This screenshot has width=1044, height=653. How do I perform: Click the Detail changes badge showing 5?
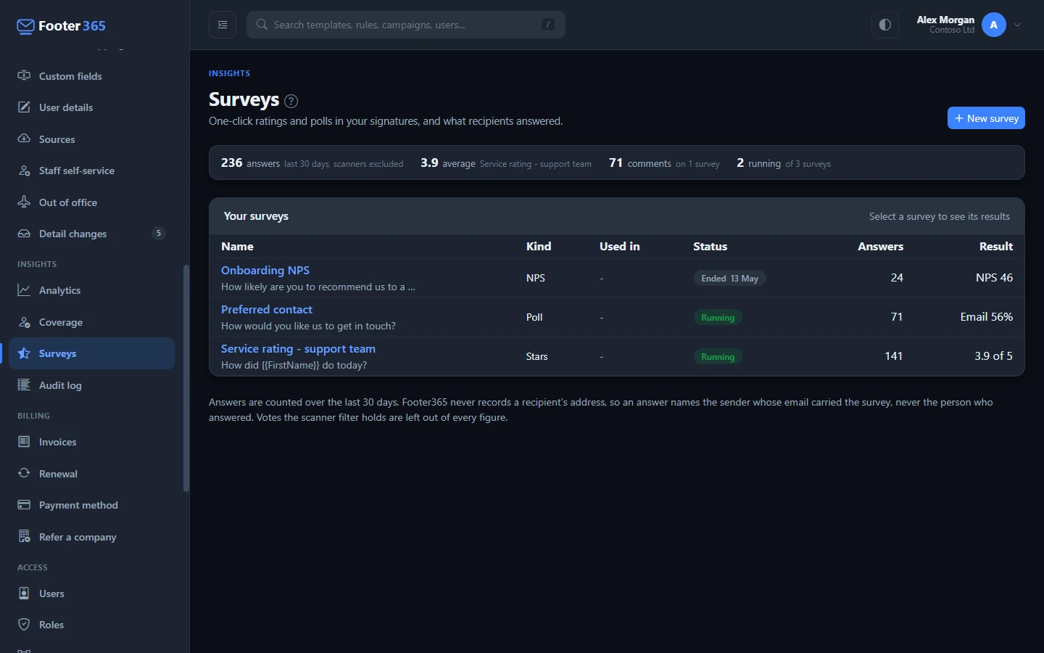coord(159,234)
